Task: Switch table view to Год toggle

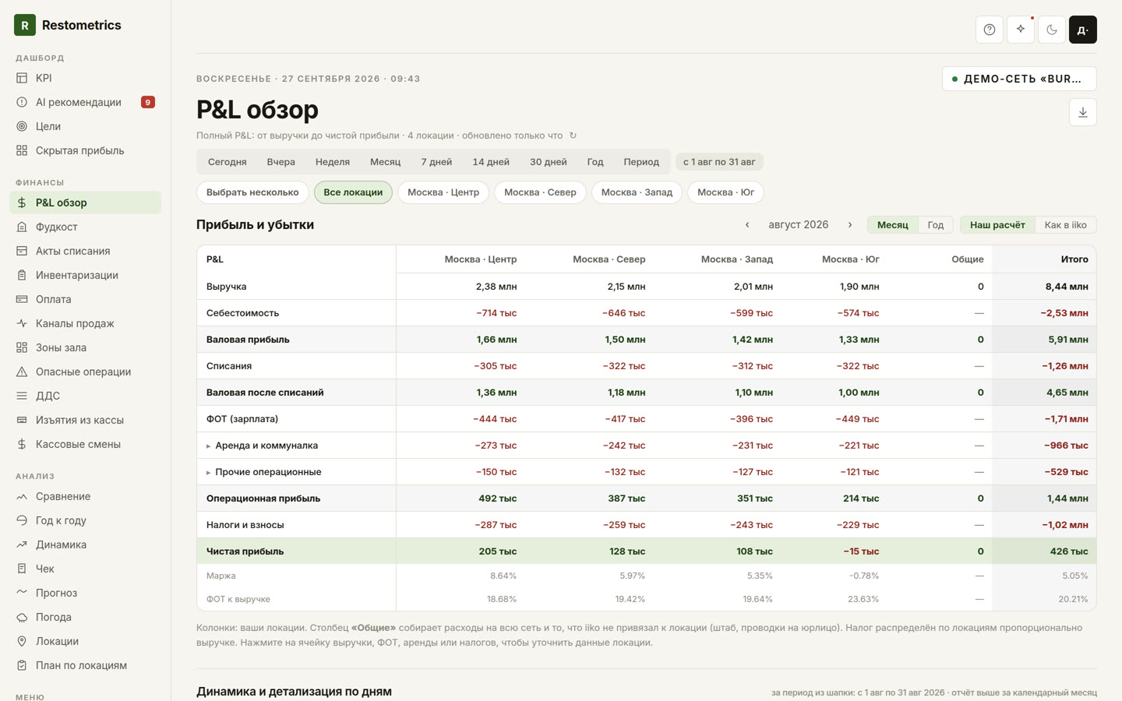Action: 936,225
